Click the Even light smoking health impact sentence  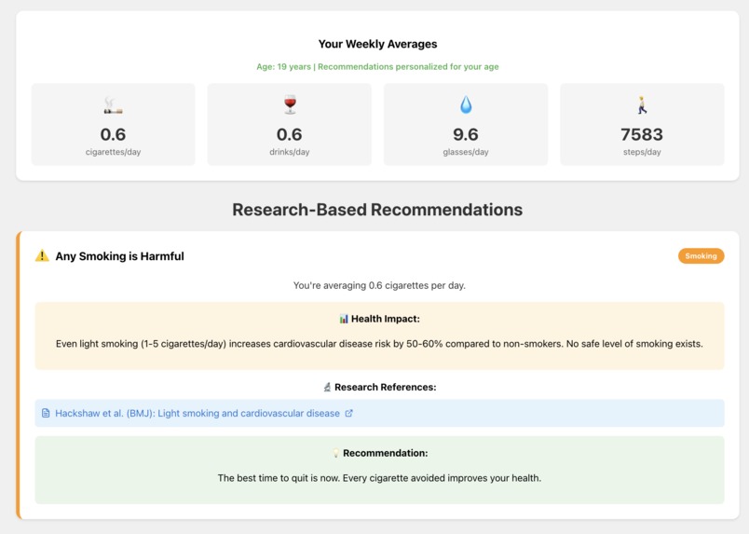[x=379, y=344]
